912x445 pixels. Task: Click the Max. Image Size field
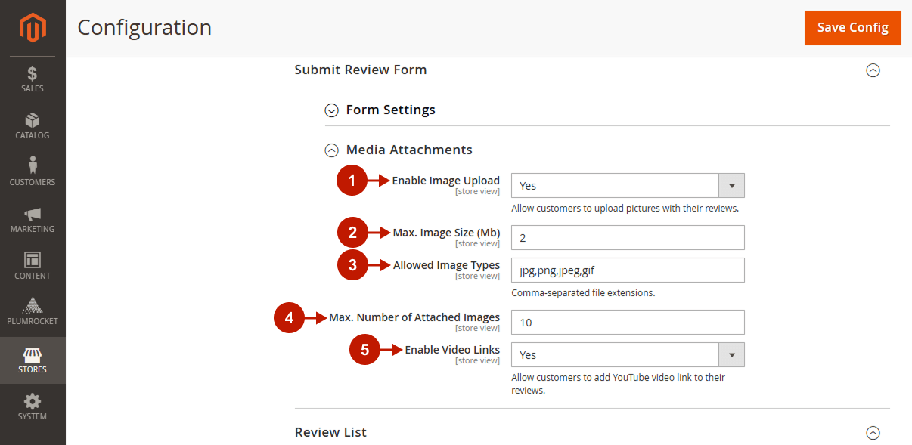[x=628, y=237]
